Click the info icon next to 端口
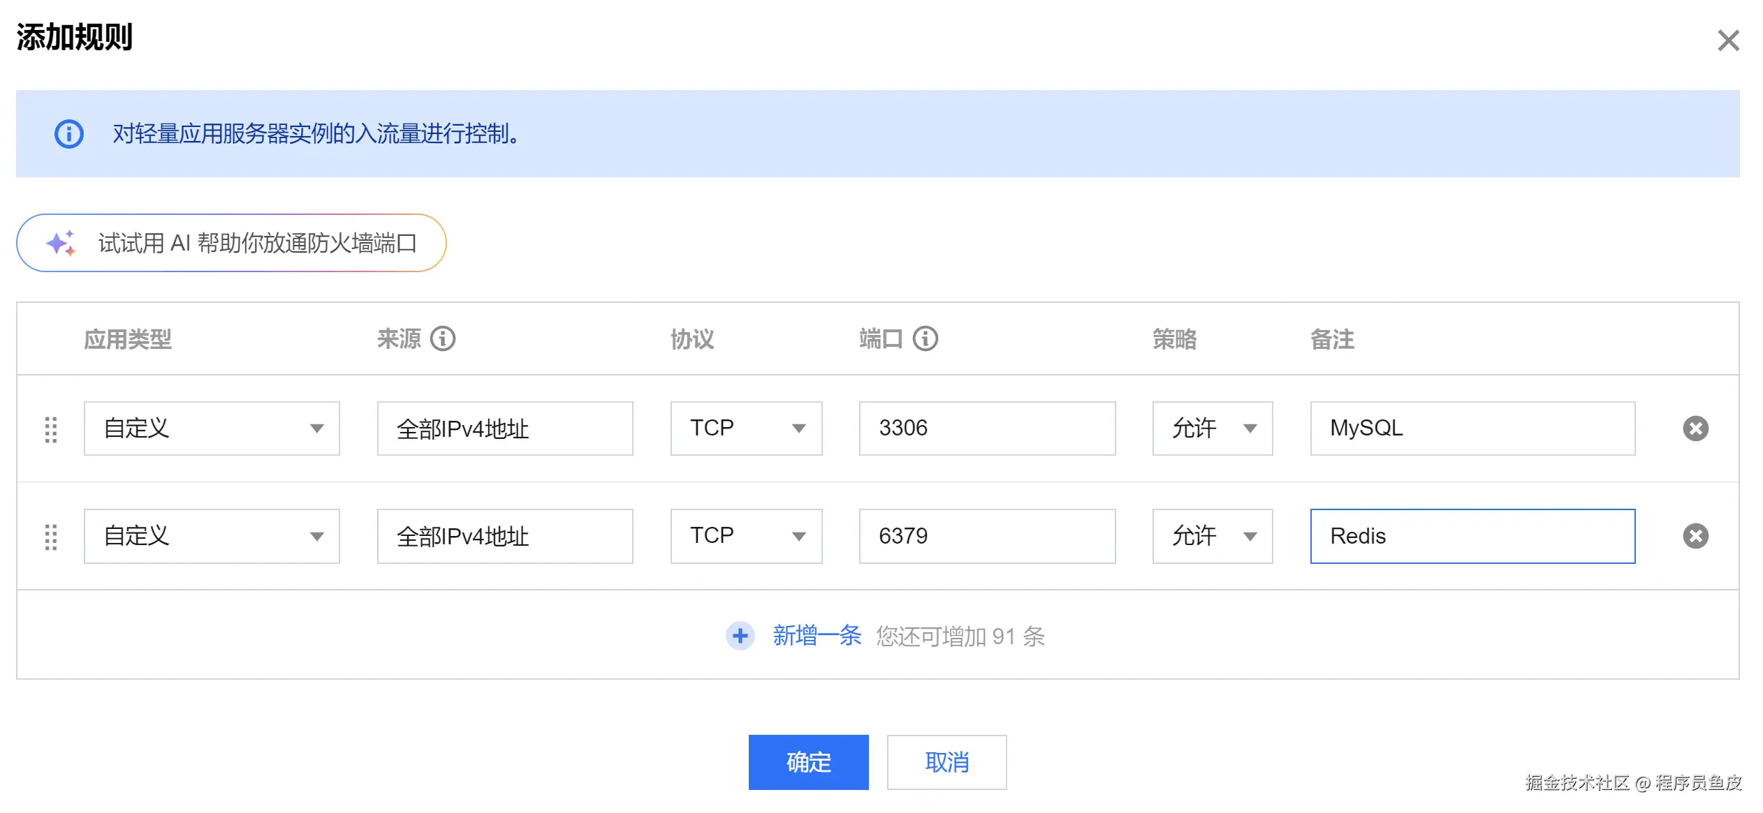 (926, 339)
